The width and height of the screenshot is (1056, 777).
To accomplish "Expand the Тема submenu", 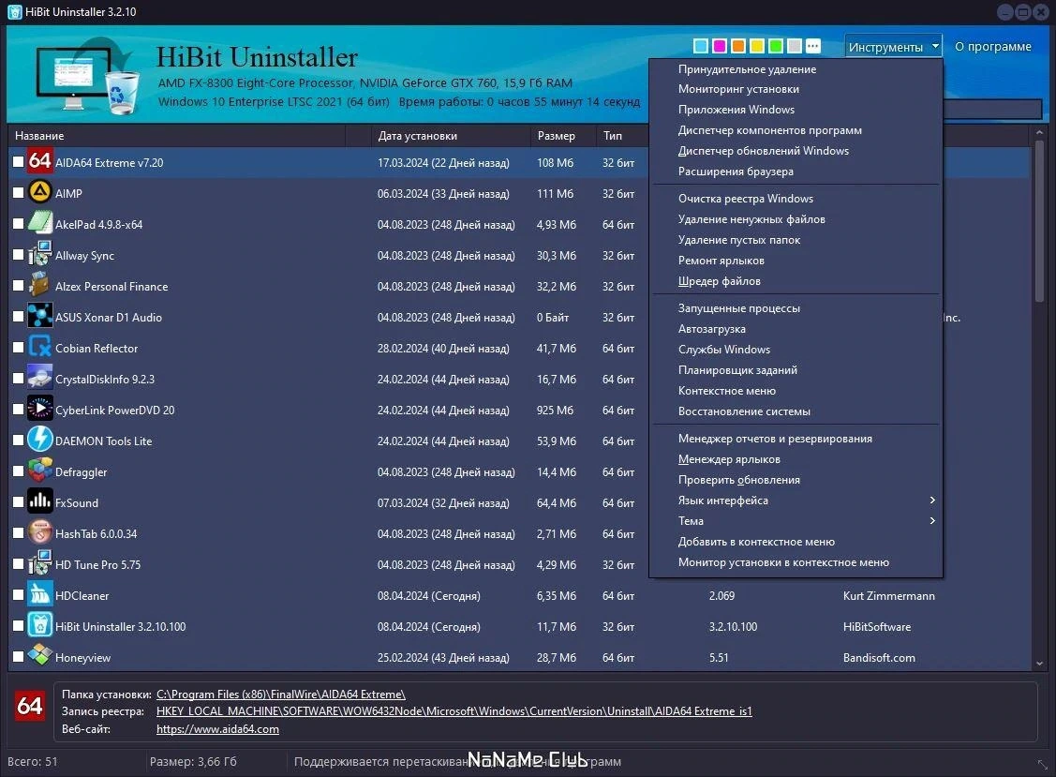I will tap(796, 521).
